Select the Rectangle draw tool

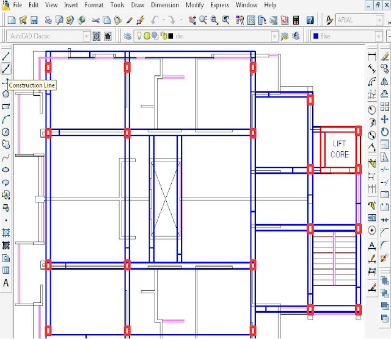tap(5, 107)
